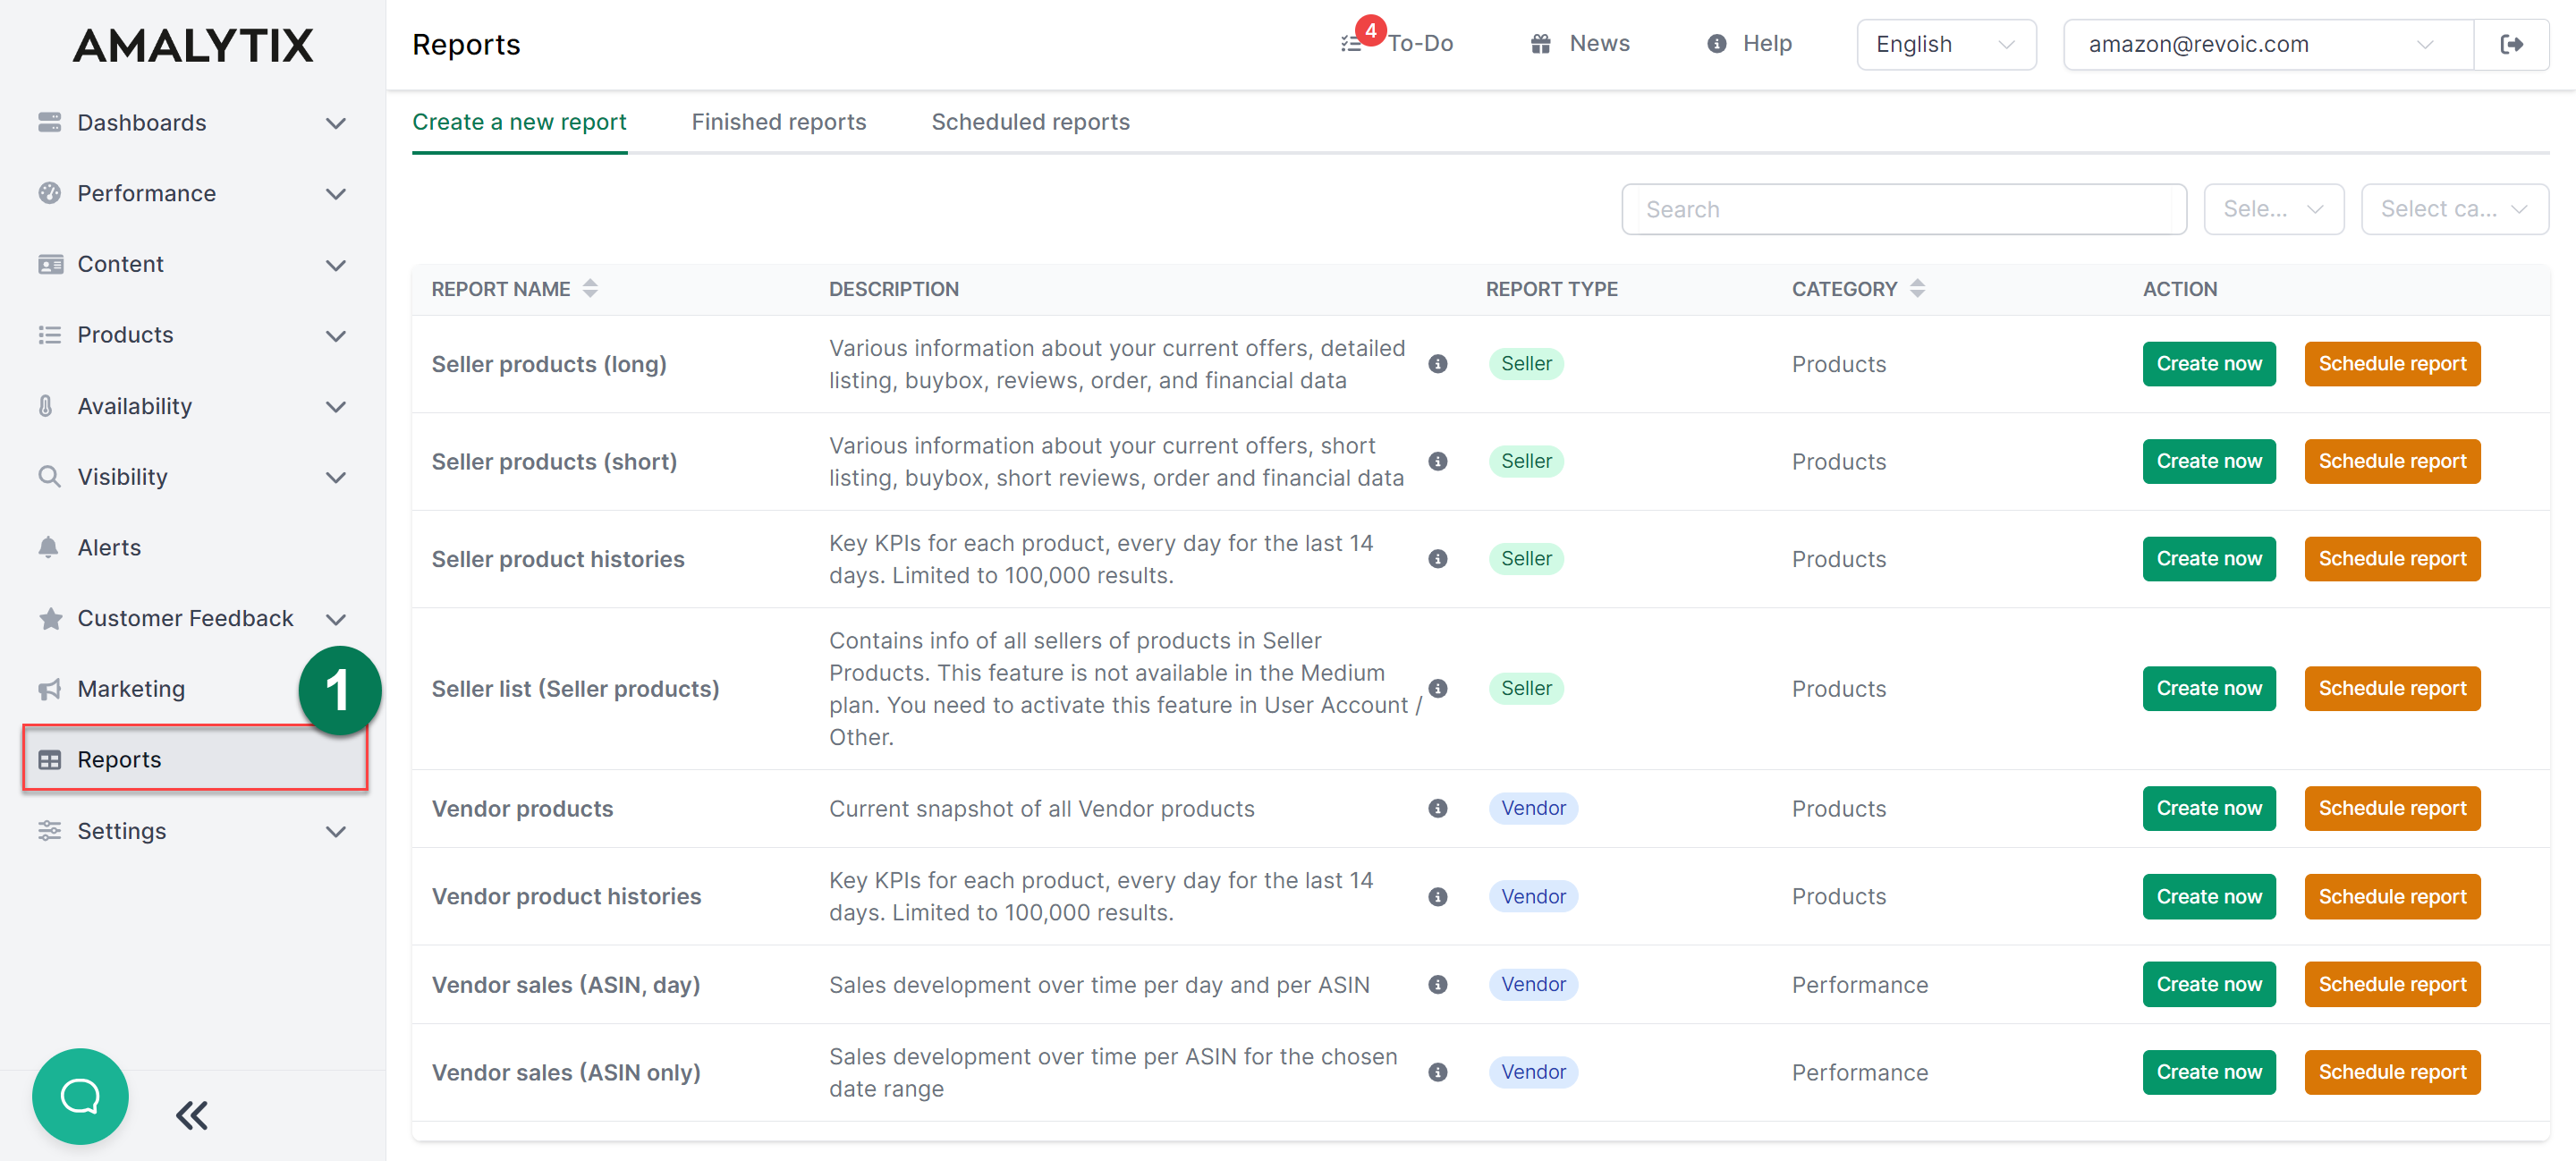
Task: Open the support chat bubble
Action: [x=80, y=1096]
